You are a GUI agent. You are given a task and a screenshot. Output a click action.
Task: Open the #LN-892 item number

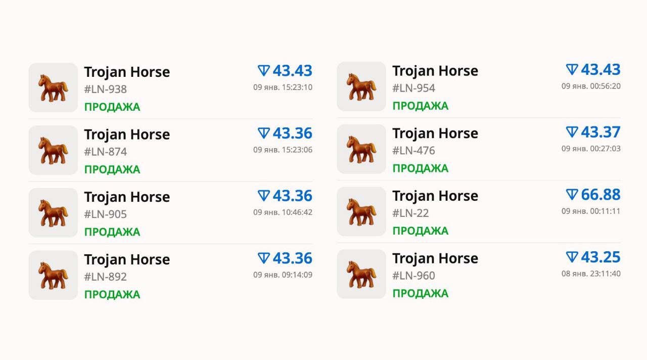pyautogui.click(x=106, y=277)
